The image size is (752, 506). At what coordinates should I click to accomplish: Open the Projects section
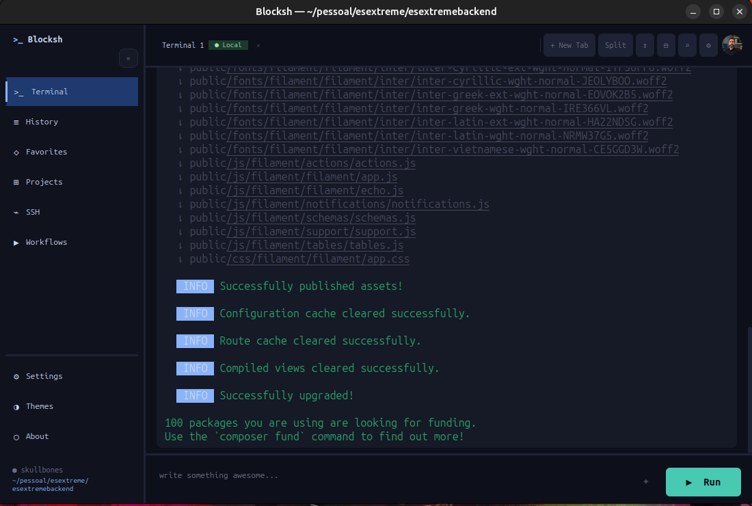[72, 183]
